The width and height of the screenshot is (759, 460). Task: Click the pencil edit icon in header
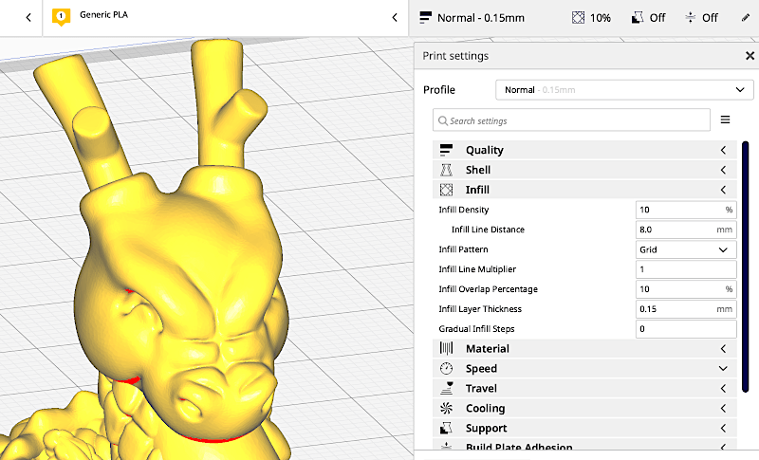click(x=746, y=18)
